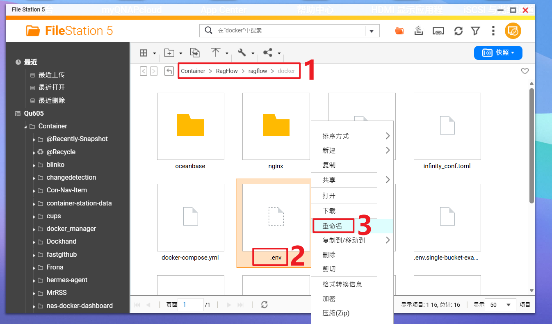Go to previous page in pagination bar
The height and width of the screenshot is (324, 552).
click(148, 305)
